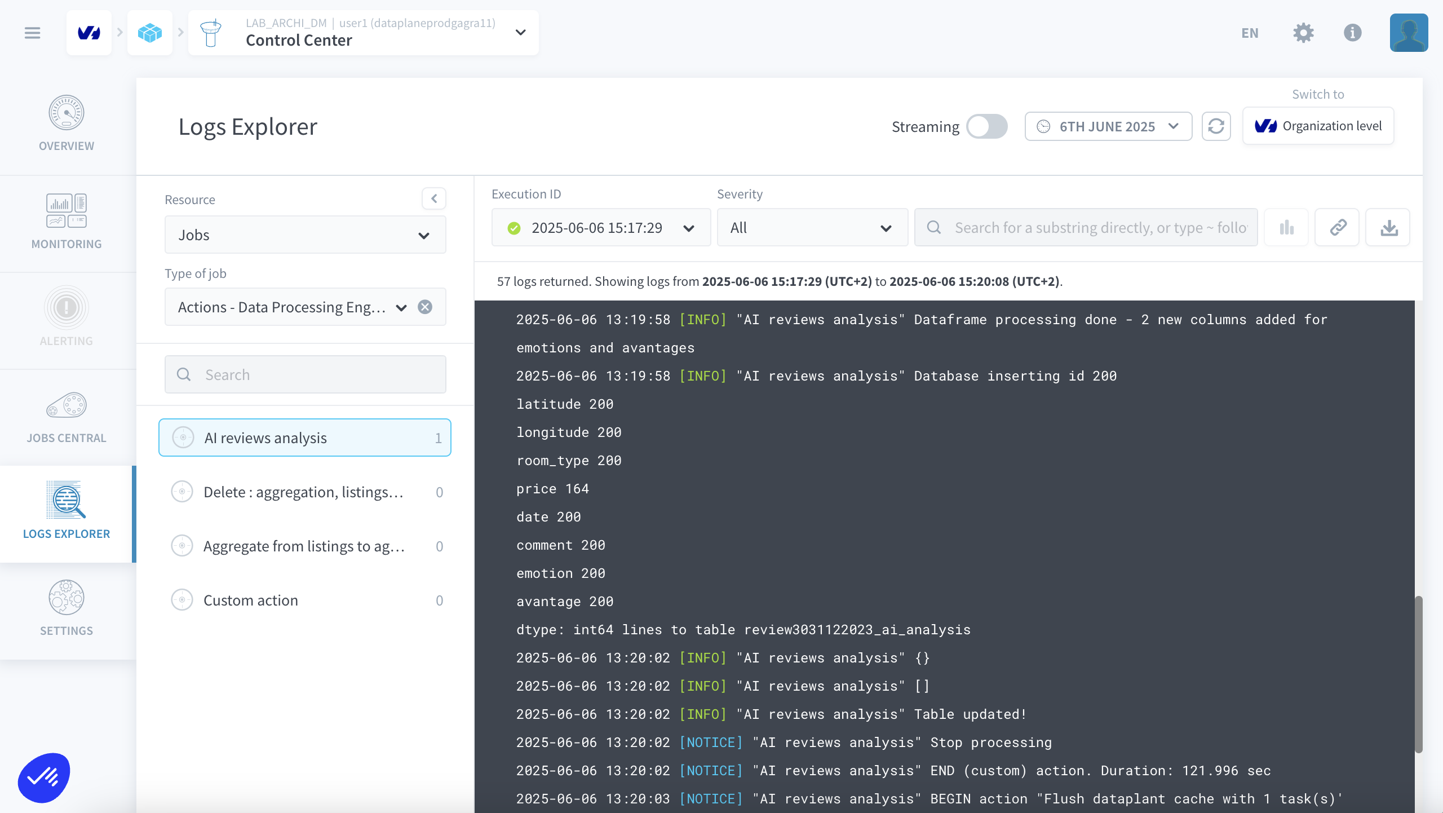The image size is (1443, 813).
Task: Clear the Type of job filter
Action: pyautogui.click(x=425, y=307)
